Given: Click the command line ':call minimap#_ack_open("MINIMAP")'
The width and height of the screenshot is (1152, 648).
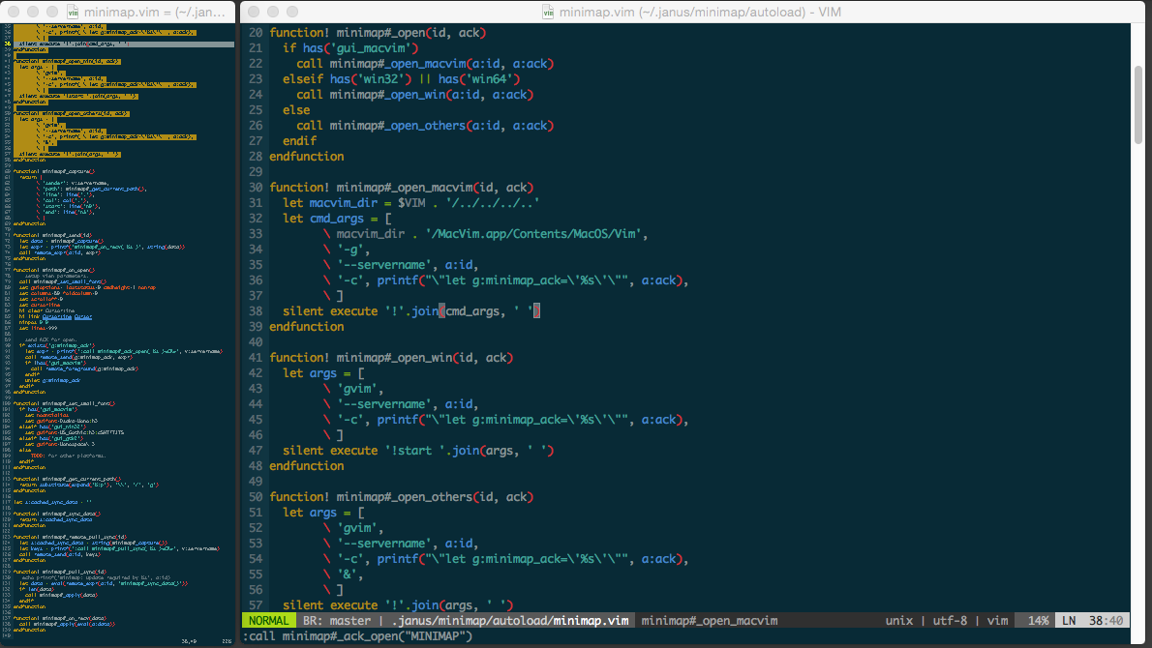Looking at the screenshot, I should 358,636.
